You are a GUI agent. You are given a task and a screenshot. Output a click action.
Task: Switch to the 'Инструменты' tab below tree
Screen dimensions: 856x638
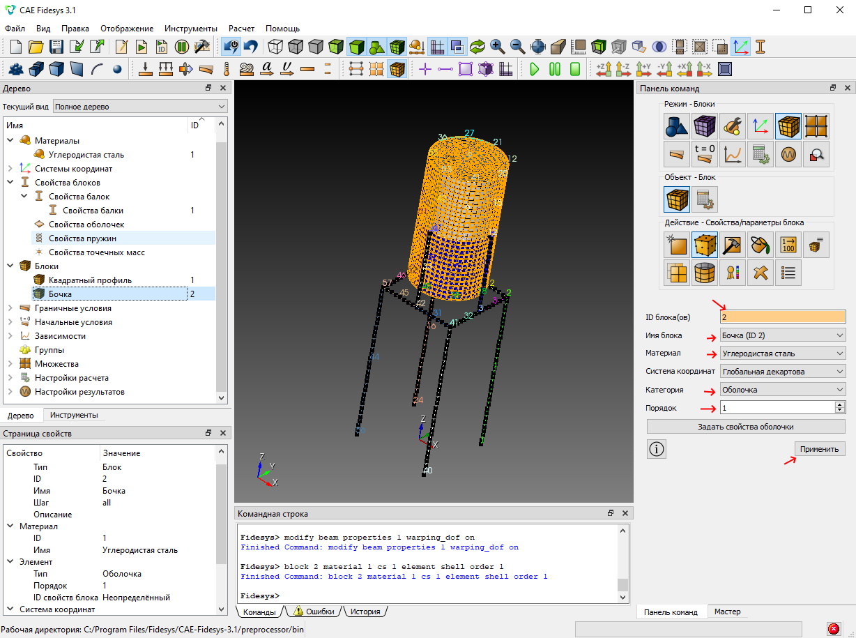[74, 415]
